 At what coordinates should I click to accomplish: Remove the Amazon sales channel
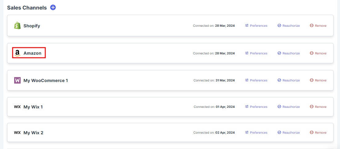point(318,53)
